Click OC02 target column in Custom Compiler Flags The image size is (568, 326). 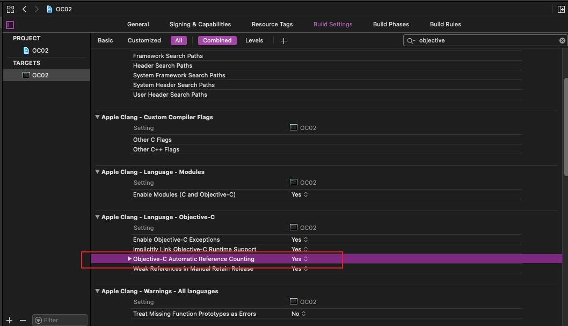pos(303,128)
